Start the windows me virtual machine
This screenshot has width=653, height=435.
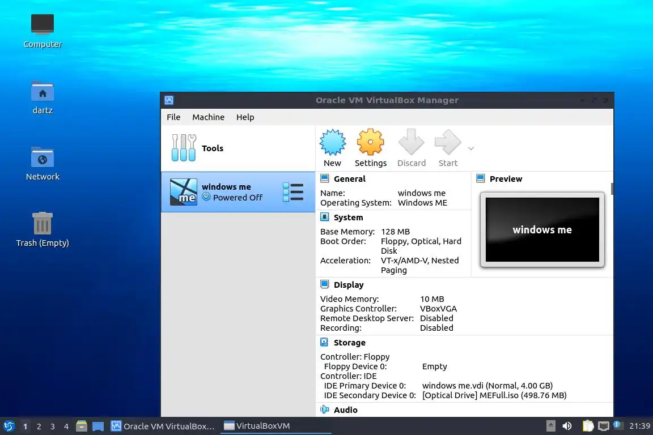(448, 148)
